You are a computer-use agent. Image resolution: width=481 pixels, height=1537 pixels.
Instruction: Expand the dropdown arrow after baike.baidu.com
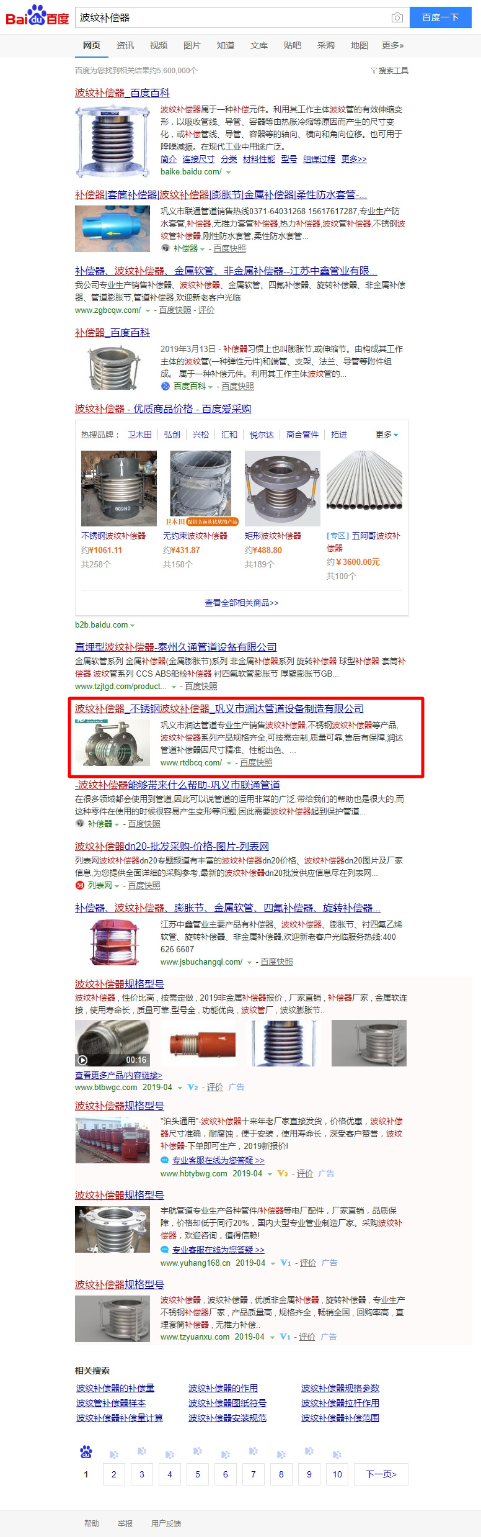[229, 173]
